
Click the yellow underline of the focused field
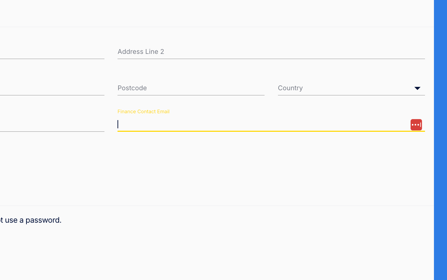271,131
